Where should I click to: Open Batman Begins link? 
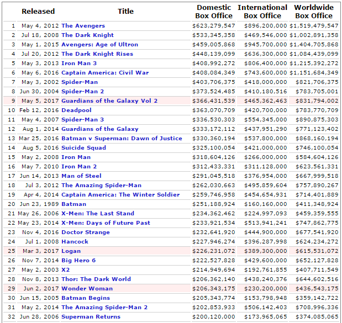click(86, 298)
